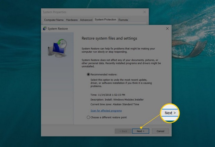Click the System Properties window title
The image size is (215, 147).
click(54, 12)
